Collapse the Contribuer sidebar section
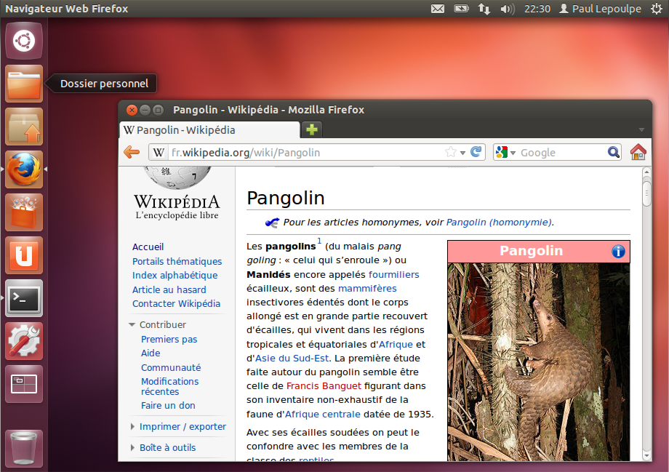The height and width of the screenshot is (472, 669). pos(132,325)
